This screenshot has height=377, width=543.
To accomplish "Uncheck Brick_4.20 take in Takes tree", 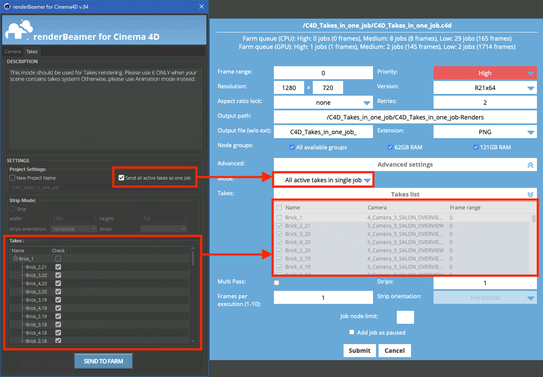I will pos(58,284).
